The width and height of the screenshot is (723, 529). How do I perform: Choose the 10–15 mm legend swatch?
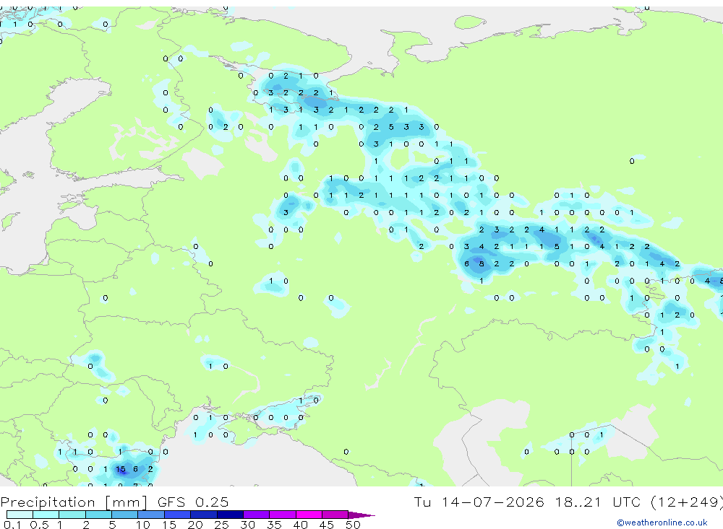151,515
